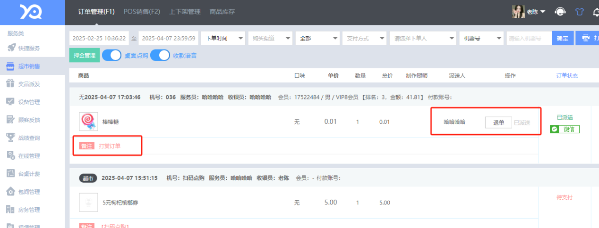Open the 全部 filter dropdown
Viewport: 599px width, 228px height.
pos(317,38)
